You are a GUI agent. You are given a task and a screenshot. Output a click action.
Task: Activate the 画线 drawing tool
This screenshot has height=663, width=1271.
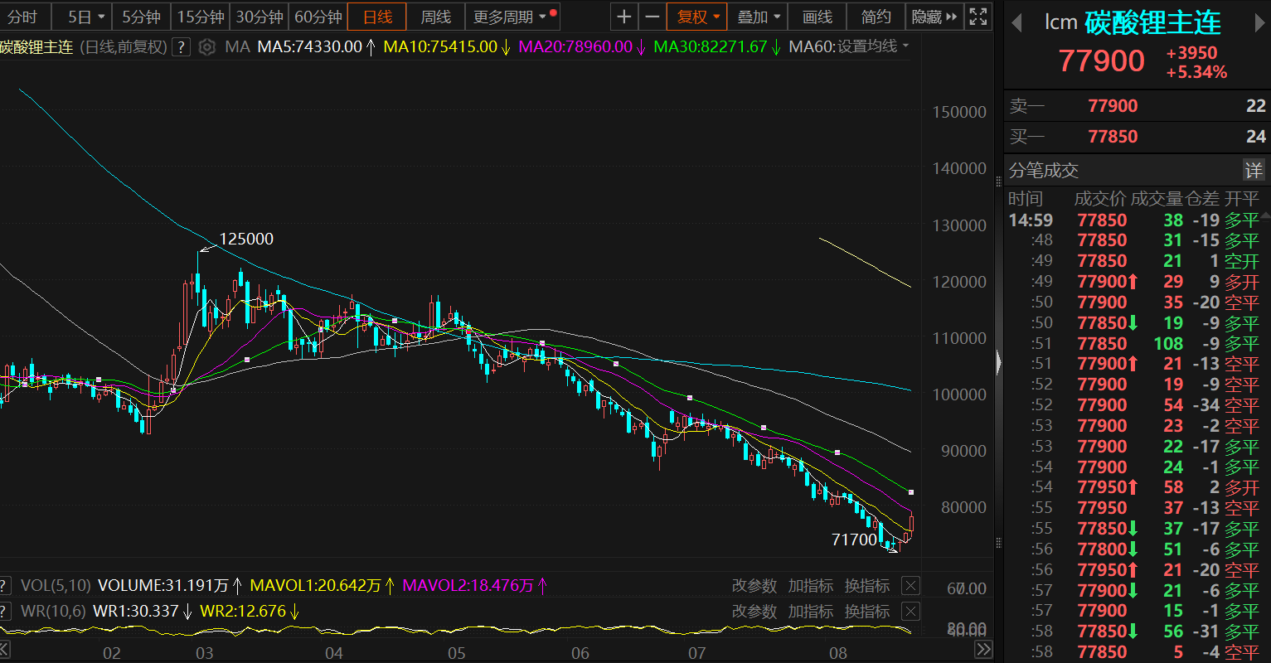(817, 16)
